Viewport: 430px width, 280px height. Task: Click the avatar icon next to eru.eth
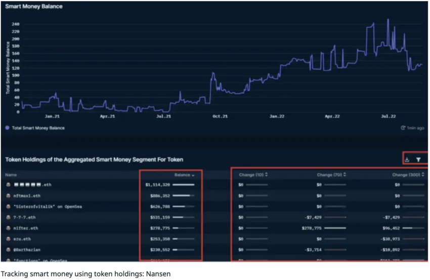(8, 239)
